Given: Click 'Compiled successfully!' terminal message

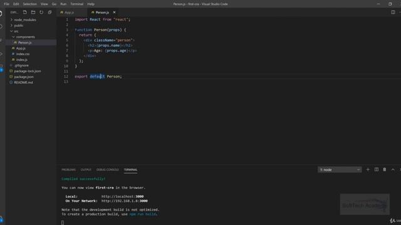Looking at the screenshot, I should point(83,179).
